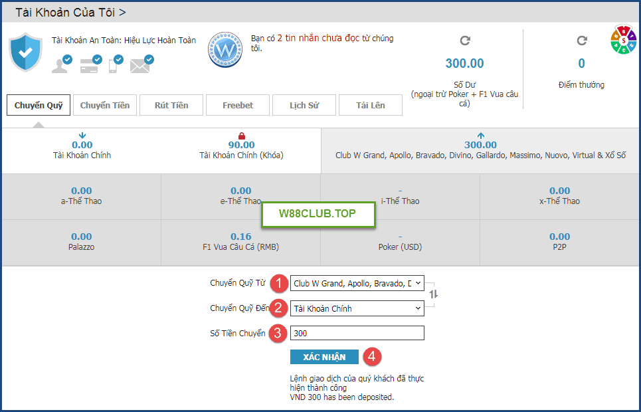Select the Tài Khoản Chính wallet cell

82,150
